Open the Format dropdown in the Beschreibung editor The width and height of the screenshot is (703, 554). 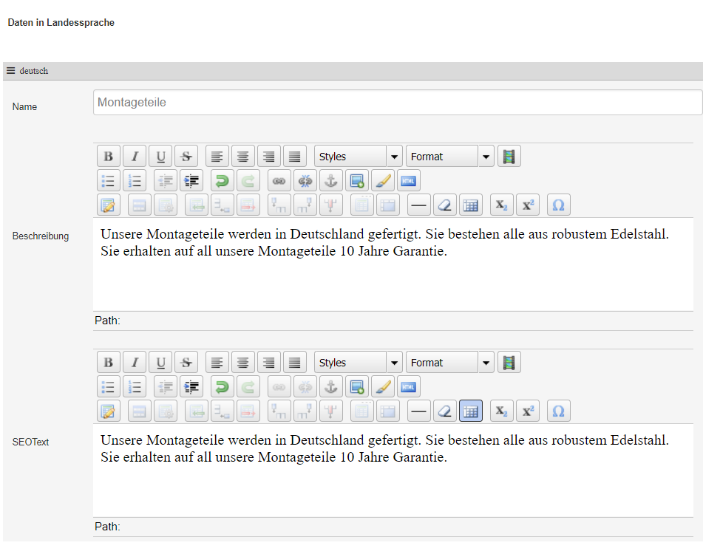click(449, 157)
